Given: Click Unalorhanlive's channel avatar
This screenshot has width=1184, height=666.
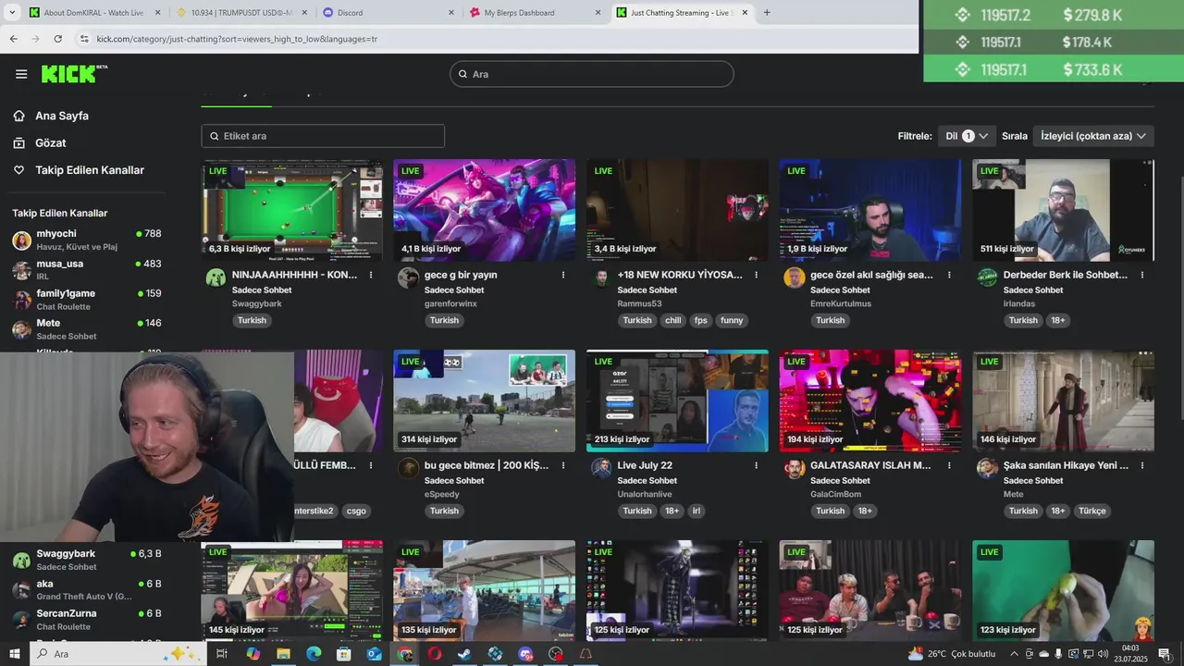Looking at the screenshot, I should pos(601,468).
